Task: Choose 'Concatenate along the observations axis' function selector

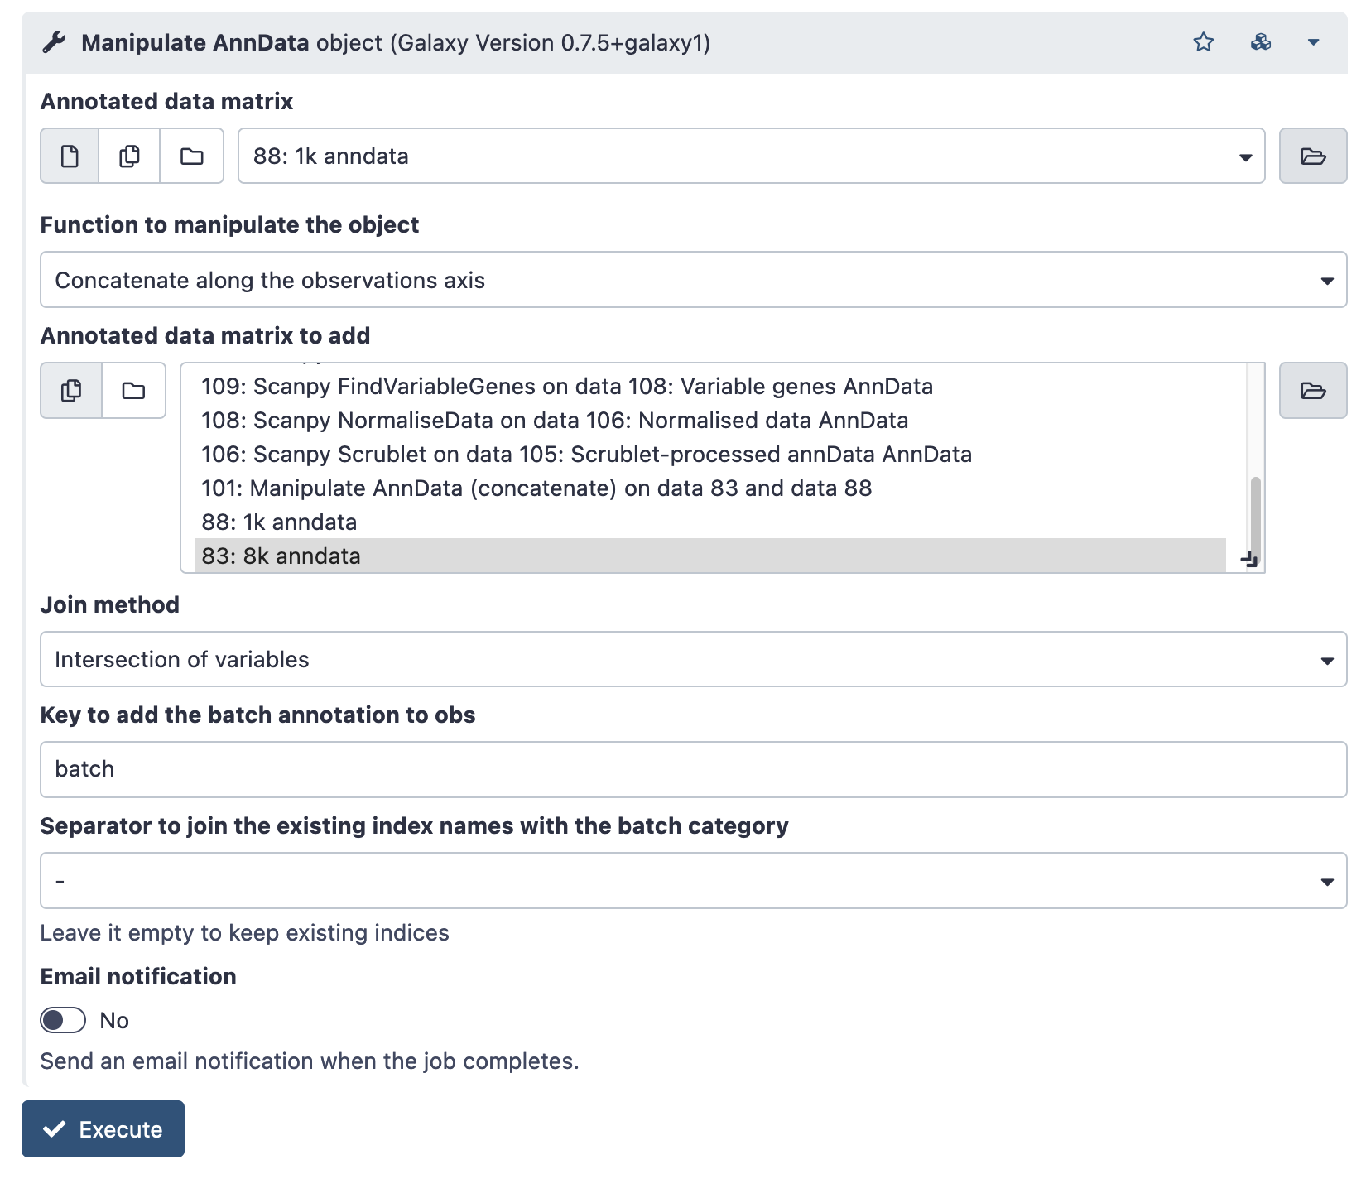Action: [693, 280]
